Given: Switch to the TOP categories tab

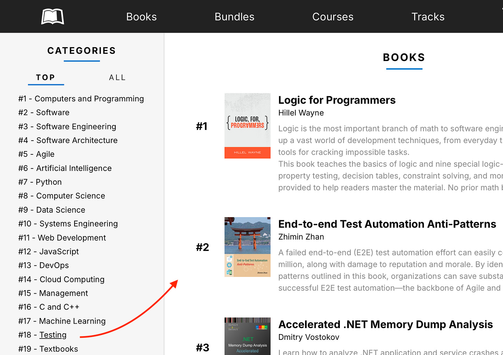Looking at the screenshot, I should pyautogui.click(x=46, y=78).
